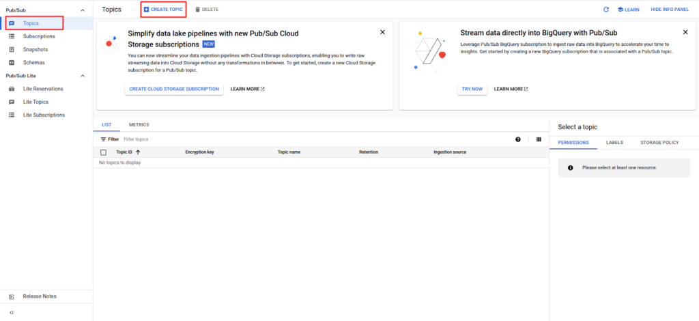
Task: Click the info icon in resource notice
Action: point(570,167)
